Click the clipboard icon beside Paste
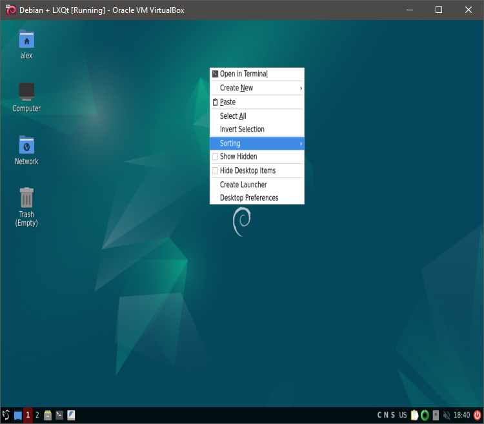The width and height of the screenshot is (484, 424). pyautogui.click(x=215, y=102)
